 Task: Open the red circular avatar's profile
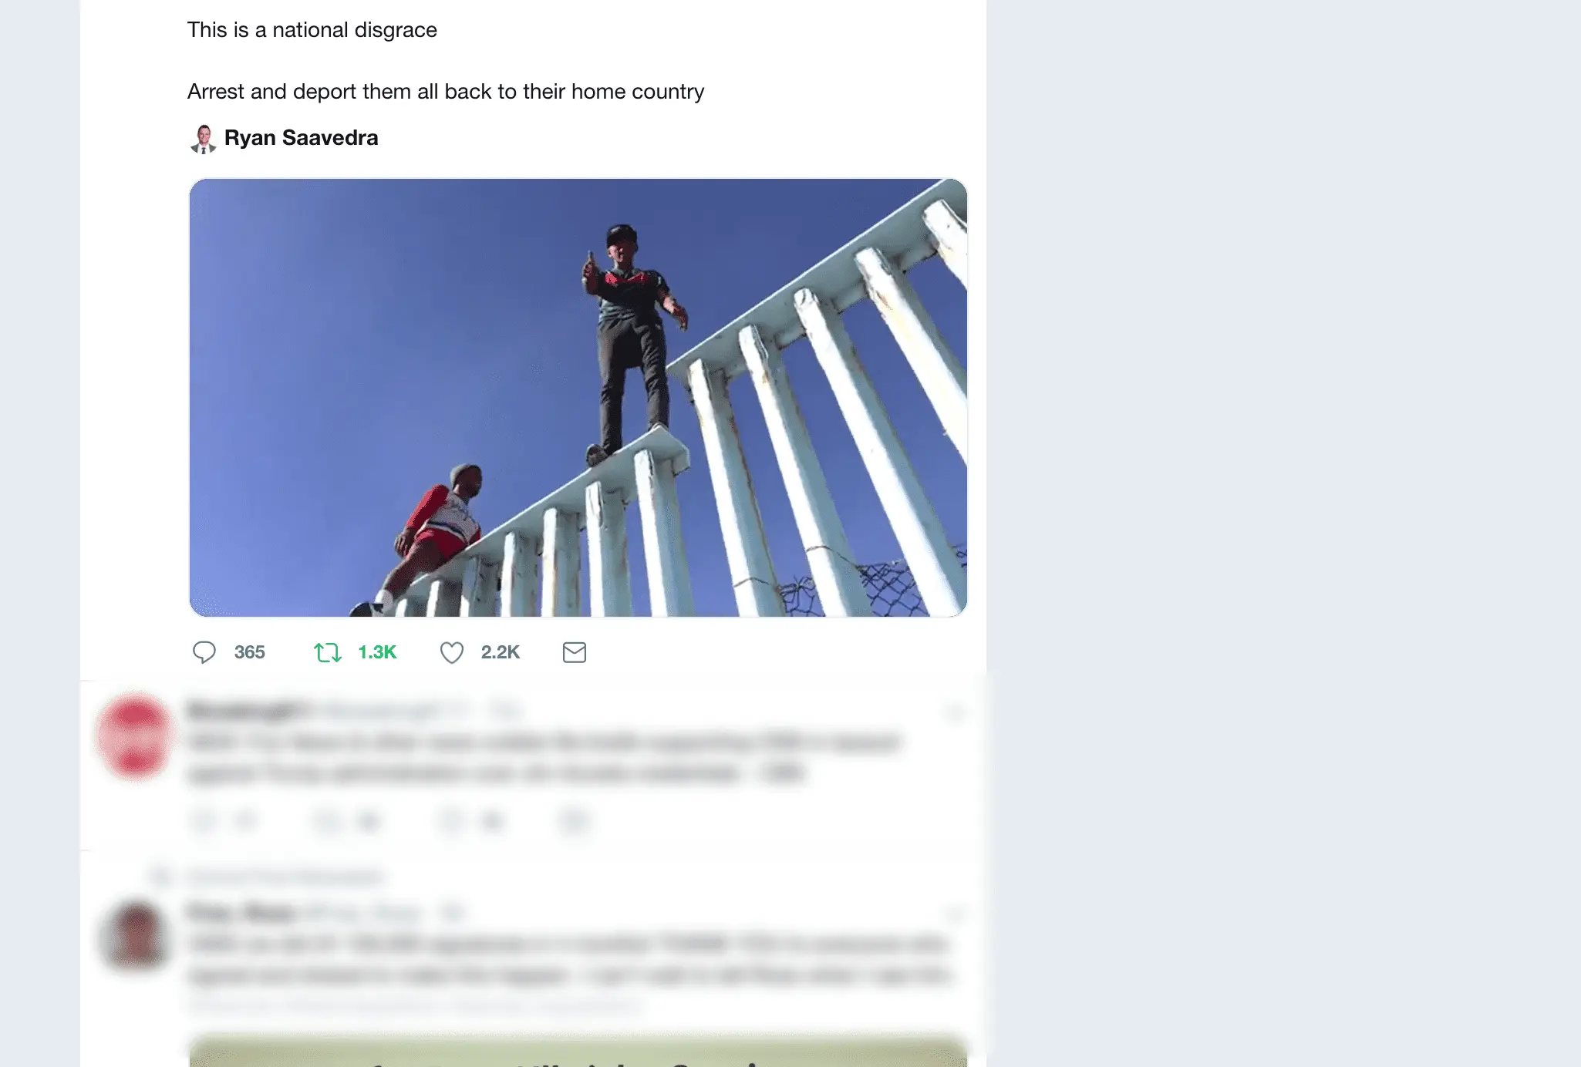click(x=135, y=736)
